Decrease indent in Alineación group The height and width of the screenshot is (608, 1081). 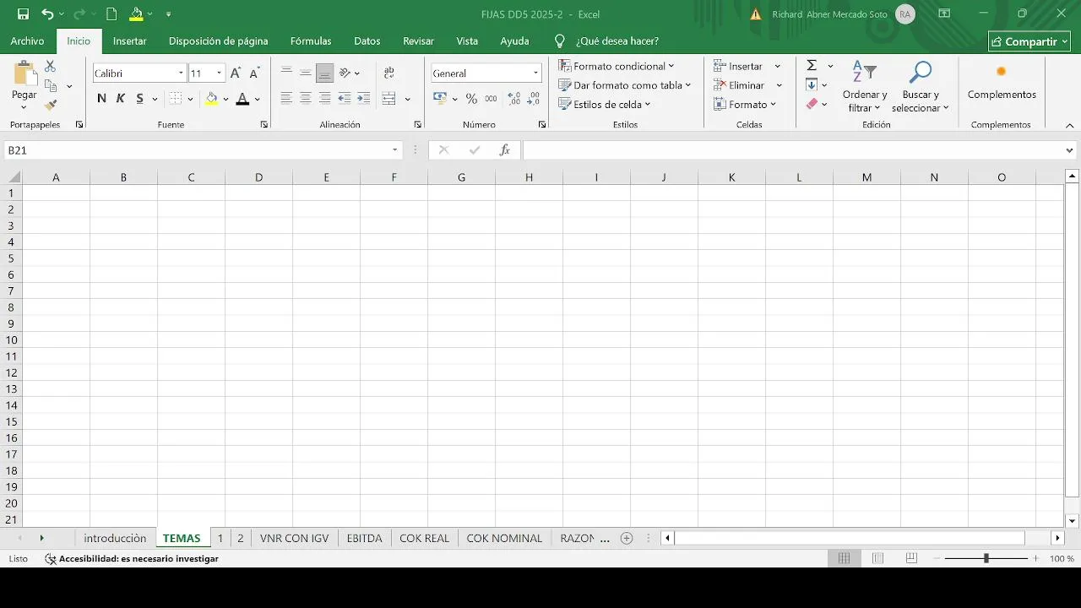click(345, 99)
